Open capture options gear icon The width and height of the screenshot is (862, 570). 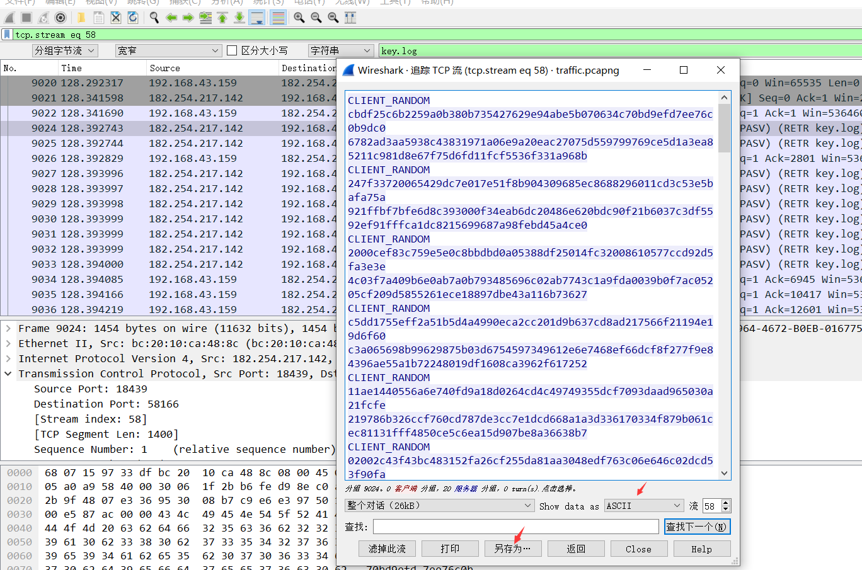pos(60,18)
